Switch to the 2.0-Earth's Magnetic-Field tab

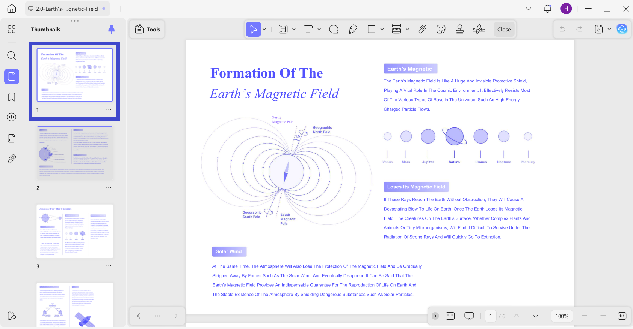[x=67, y=9]
